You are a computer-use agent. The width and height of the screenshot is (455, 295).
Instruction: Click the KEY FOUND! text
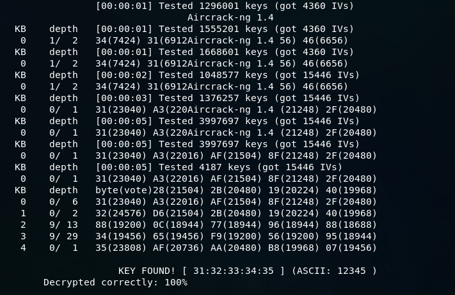147,271
